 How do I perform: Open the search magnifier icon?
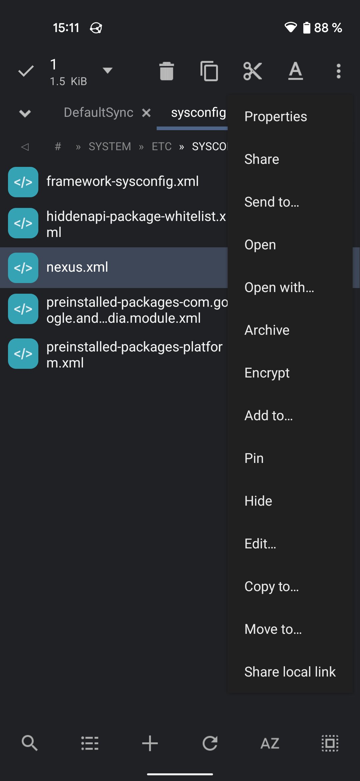[30, 743]
